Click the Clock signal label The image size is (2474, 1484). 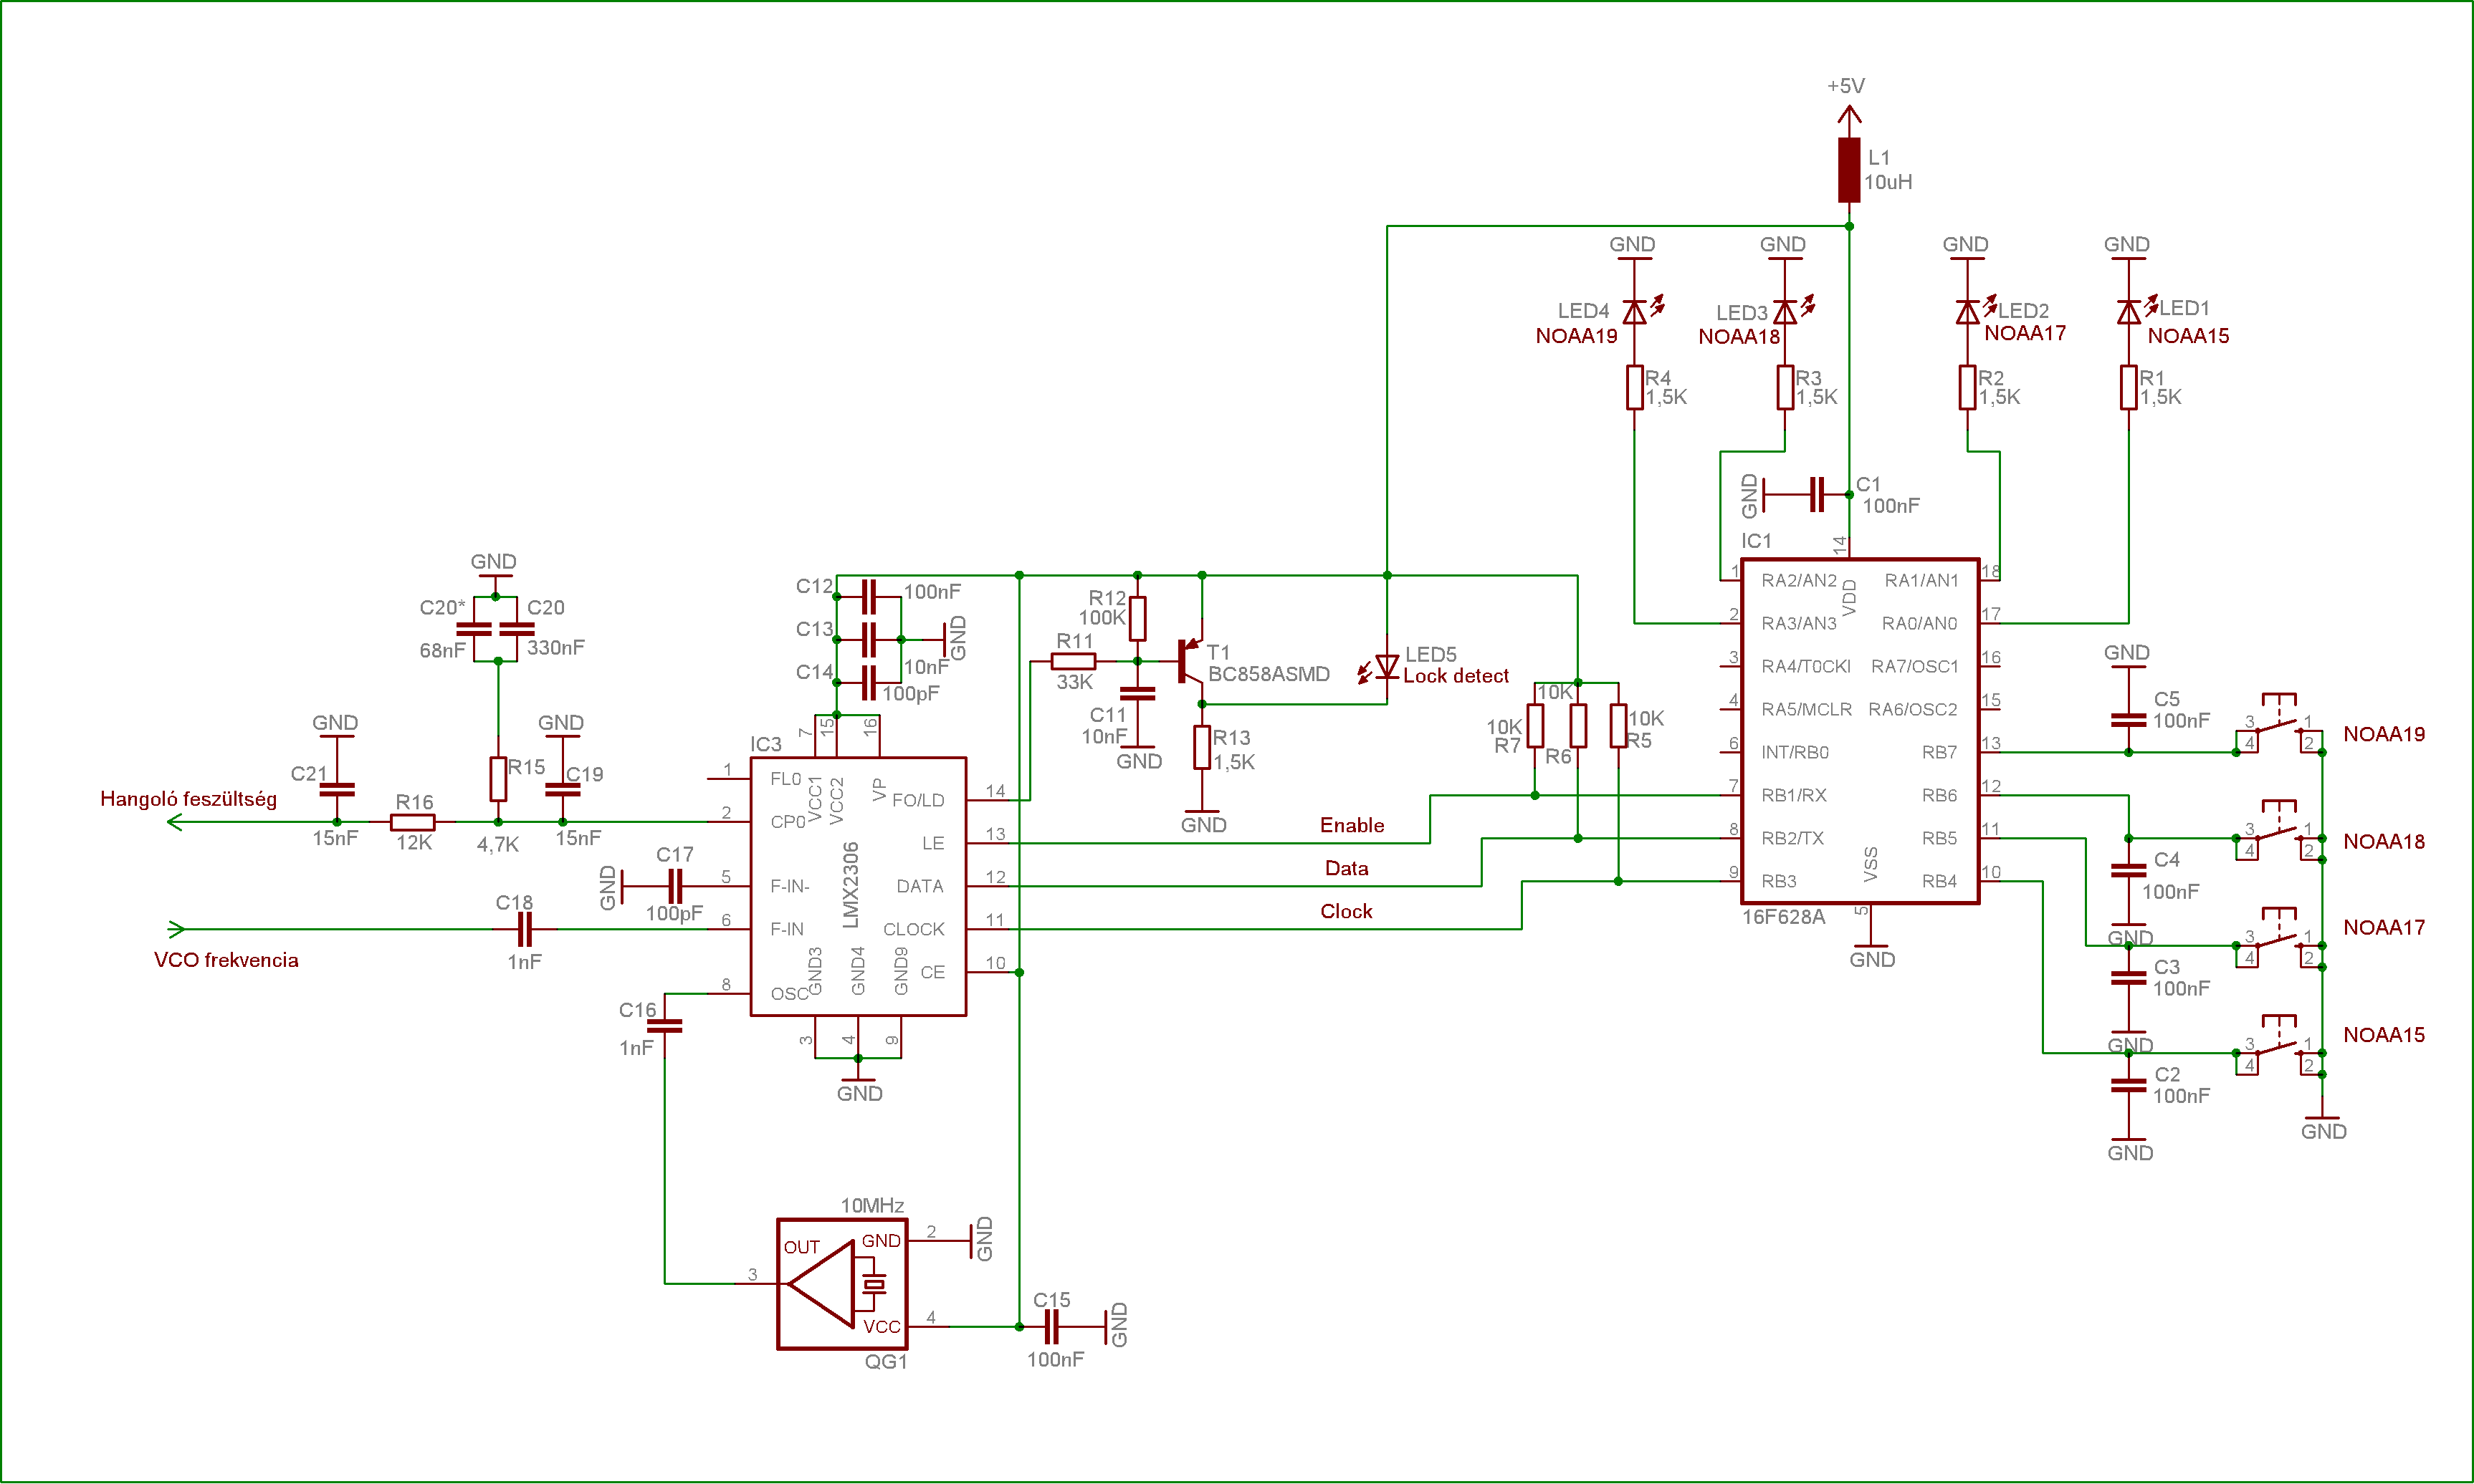[x=1345, y=911]
